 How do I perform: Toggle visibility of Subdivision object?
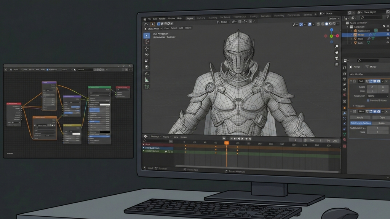point(388,30)
